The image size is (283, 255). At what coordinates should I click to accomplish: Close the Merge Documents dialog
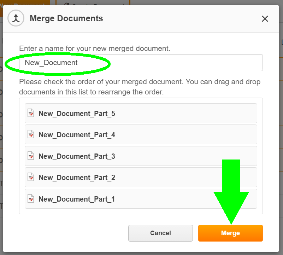265,19
